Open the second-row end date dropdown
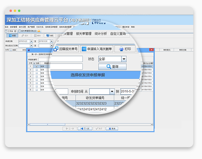This screenshot has height=159, width=202. pos(51,46)
